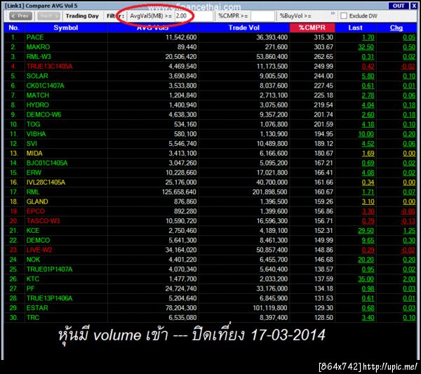This screenshot has width=421, height=374.
Task: Select the ERW symbol
Action: click(x=34, y=173)
